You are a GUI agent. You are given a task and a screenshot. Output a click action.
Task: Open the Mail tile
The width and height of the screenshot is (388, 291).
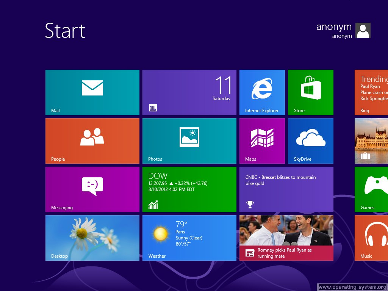coord(92,92)
